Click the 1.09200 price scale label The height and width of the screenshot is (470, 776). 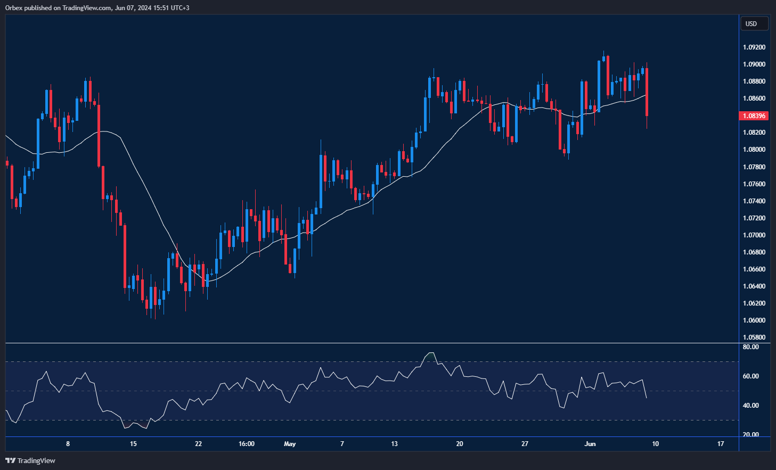click(754, 47)
